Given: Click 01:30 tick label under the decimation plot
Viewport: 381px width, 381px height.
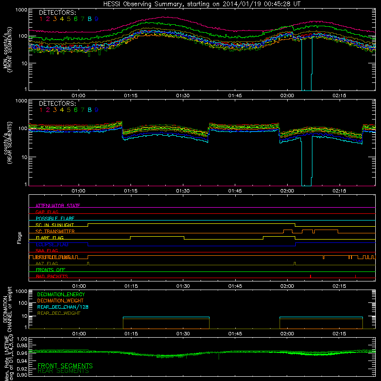Looking at the screenshot, I should pyautogui.click(x=183, y=334).
